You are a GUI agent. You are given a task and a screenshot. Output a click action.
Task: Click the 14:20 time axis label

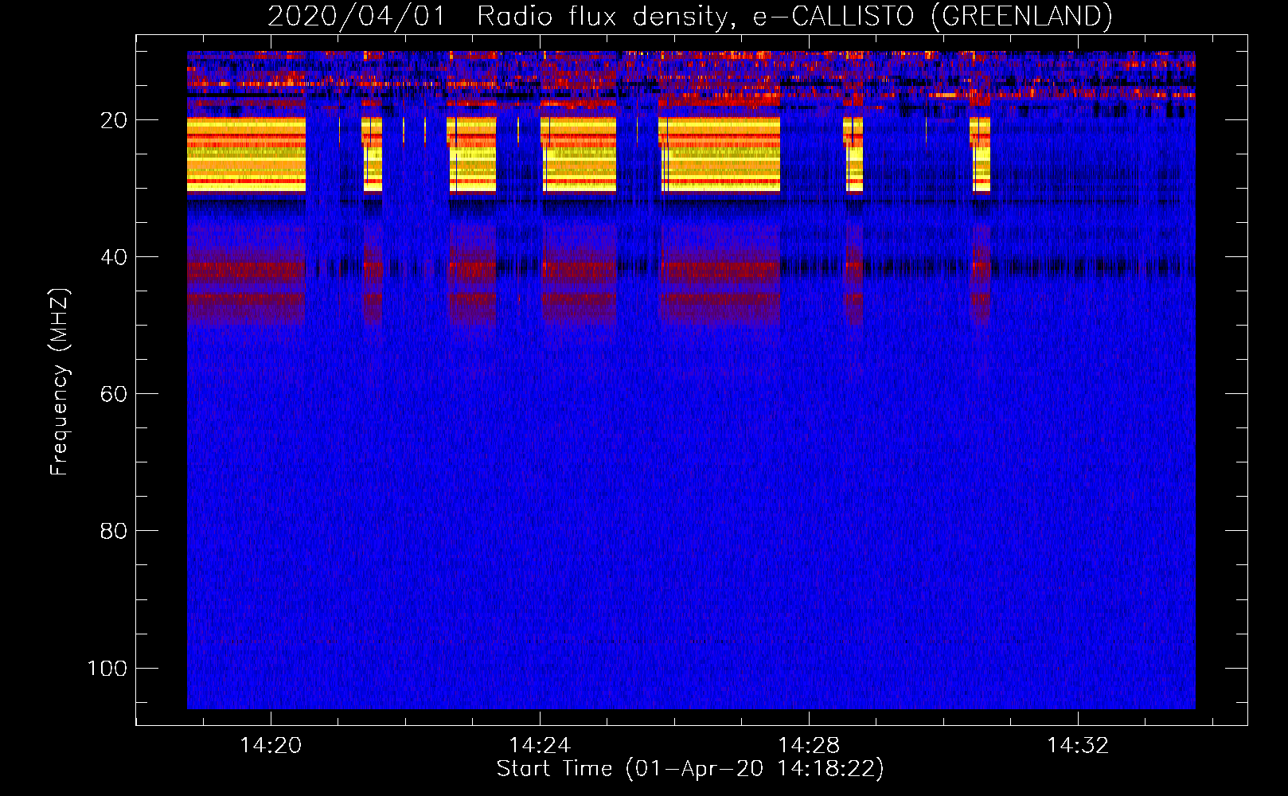[271, 745]
